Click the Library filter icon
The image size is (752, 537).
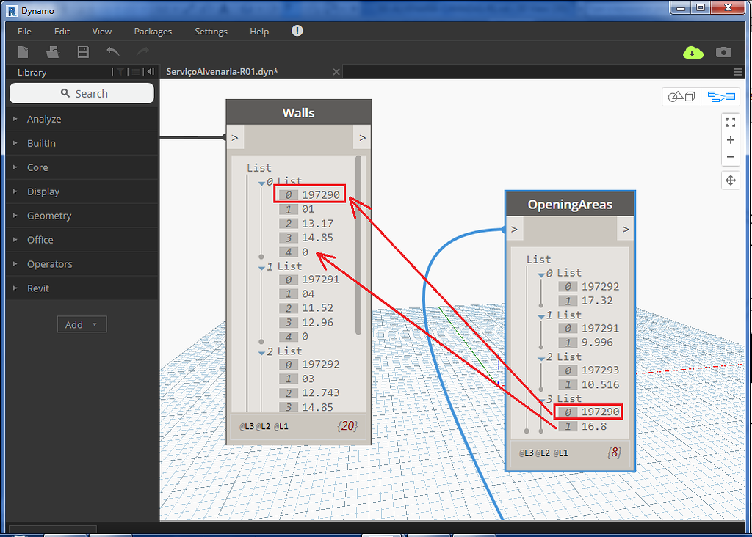point(118,72)
